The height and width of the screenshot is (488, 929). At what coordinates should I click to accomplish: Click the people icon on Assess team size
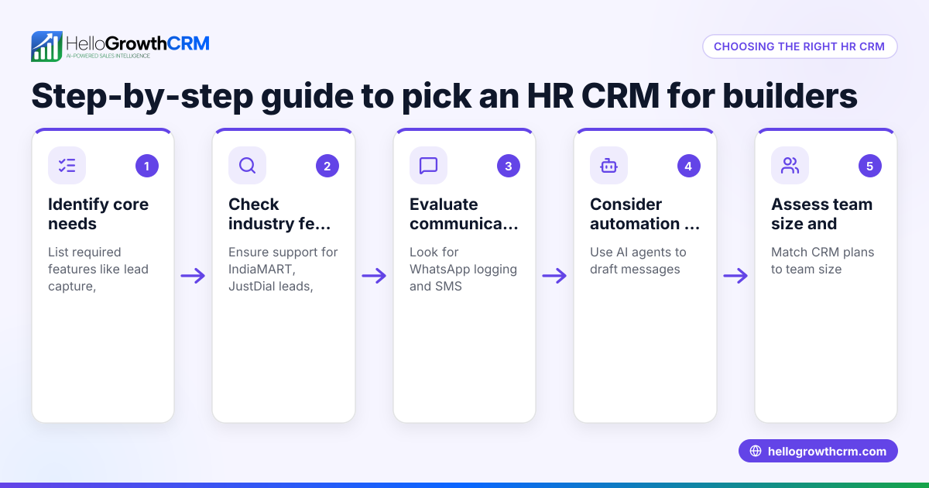point(790,165)
